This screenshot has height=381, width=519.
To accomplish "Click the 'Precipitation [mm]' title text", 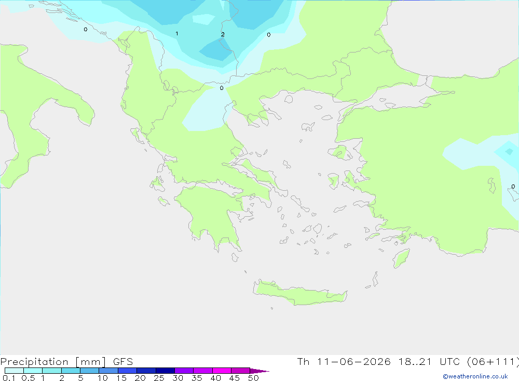I will (53, 362).
